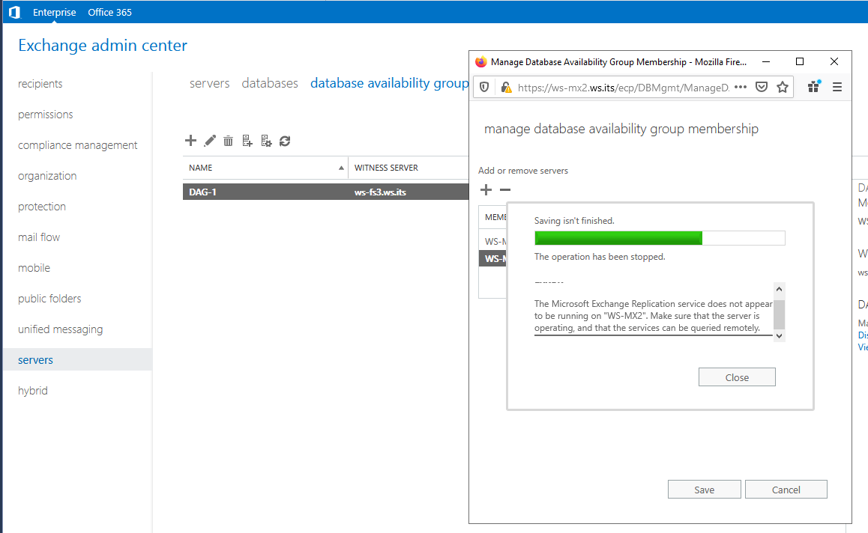Add a new DAG with plus icon

[190, 141]
